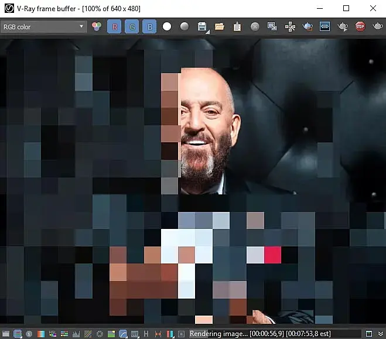The width and height of the screenshot is (386, 339).
Task: Link VFB to PDPlayer icon
Action: pos(325,26)
